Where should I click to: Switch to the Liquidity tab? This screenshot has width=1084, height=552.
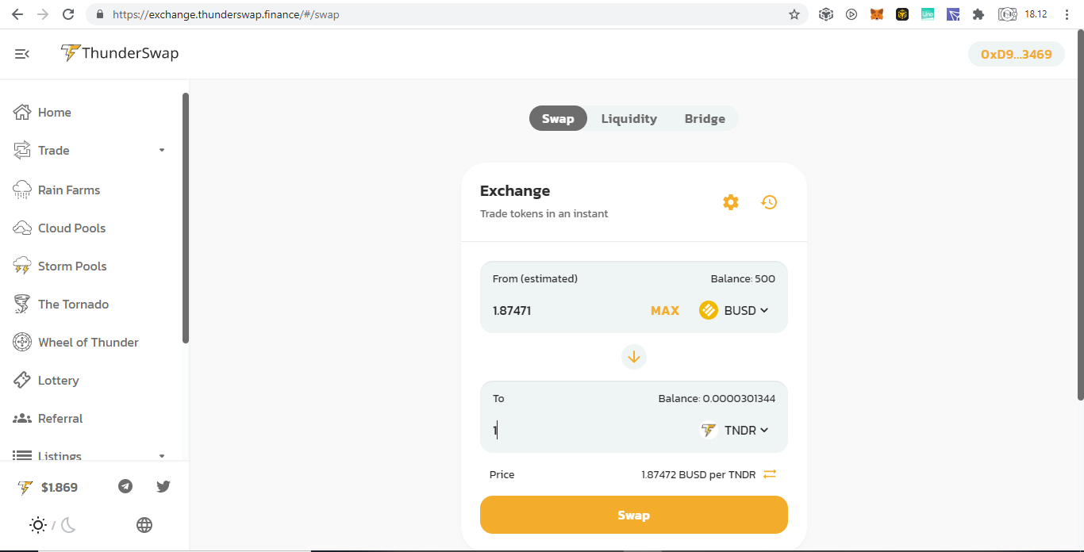(629, 119)
